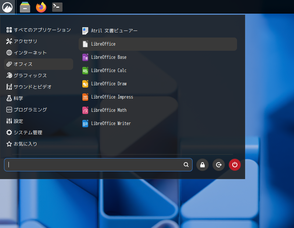The image size is (294, 228).
Task: Click the palette icon beside グラフィックス
Action: pos(9,75)
